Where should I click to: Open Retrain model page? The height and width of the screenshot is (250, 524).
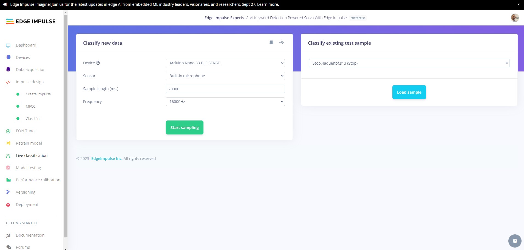(29, 143)
